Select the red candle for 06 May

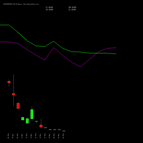(x=9, y=82)
